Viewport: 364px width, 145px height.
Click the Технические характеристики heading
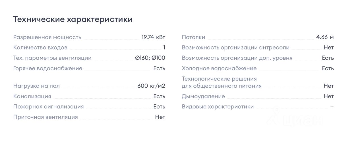73,19
